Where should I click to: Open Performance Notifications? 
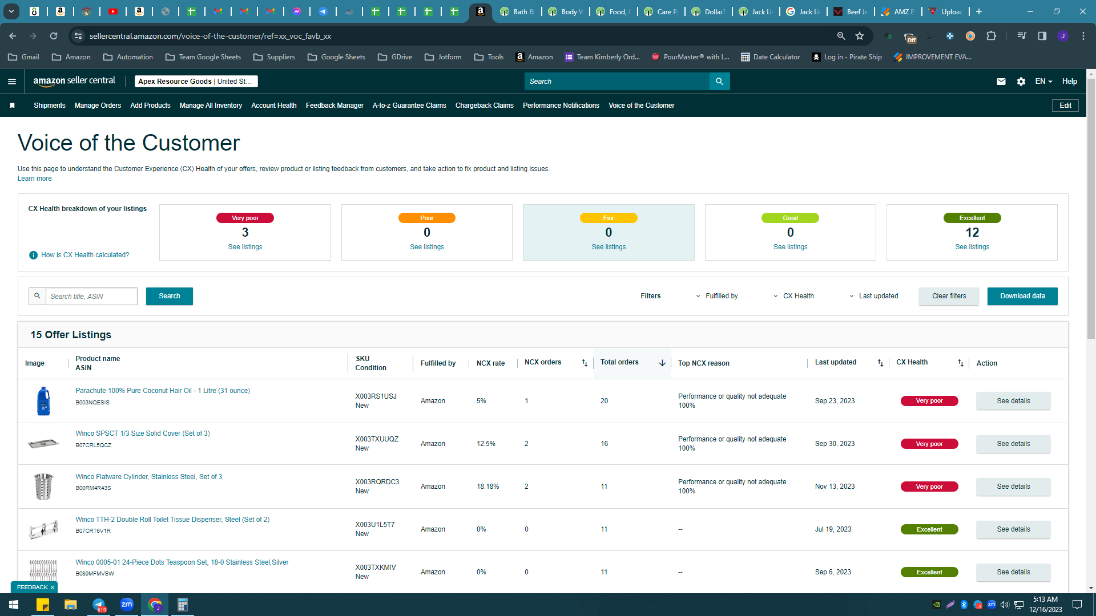point(561,106)
